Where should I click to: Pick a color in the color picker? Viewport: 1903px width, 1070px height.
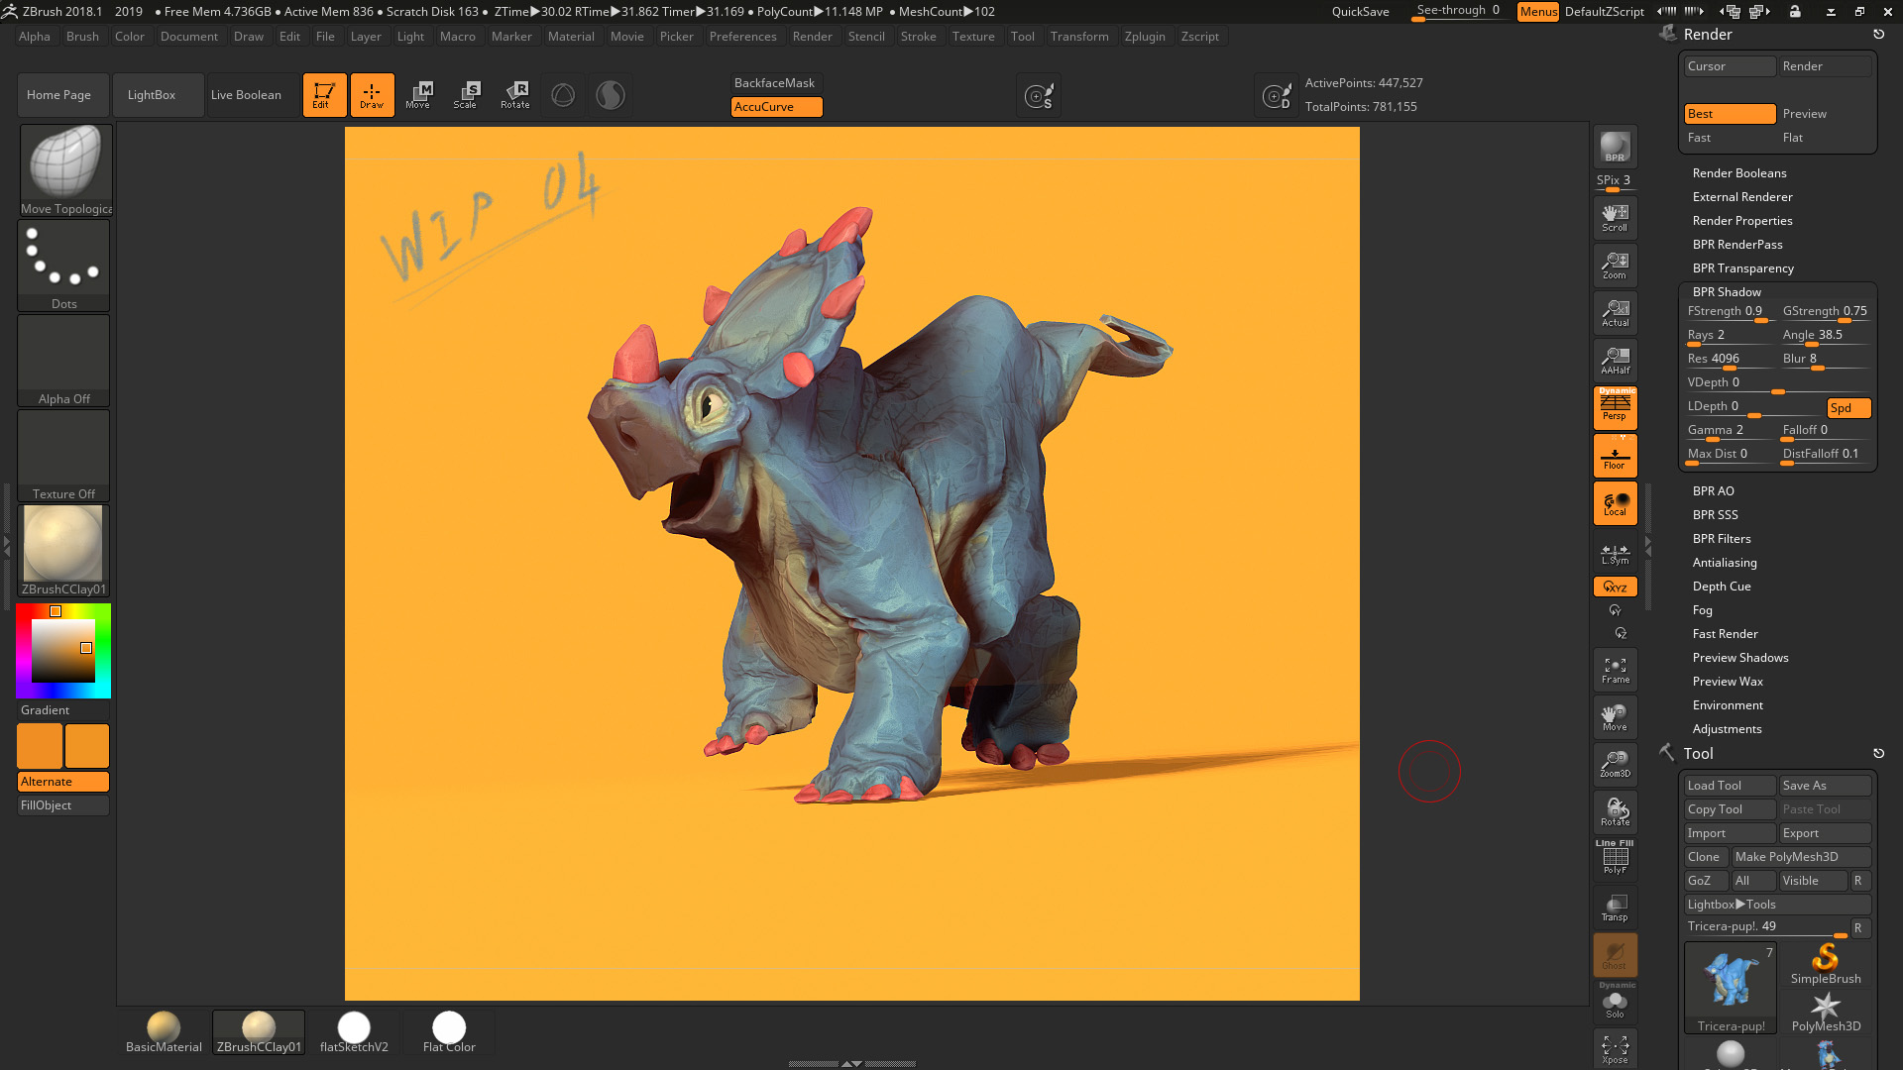[63, 651]
